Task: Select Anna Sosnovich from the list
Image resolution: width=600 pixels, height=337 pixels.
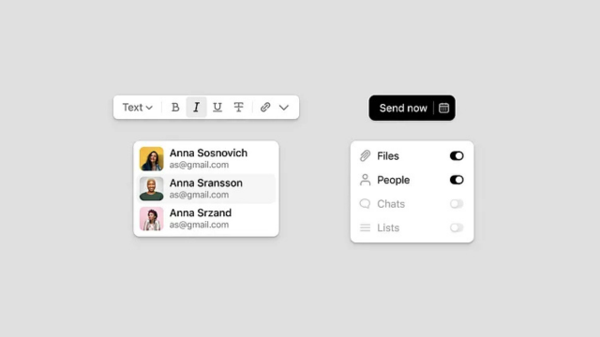Action: [x=206, y=158]
